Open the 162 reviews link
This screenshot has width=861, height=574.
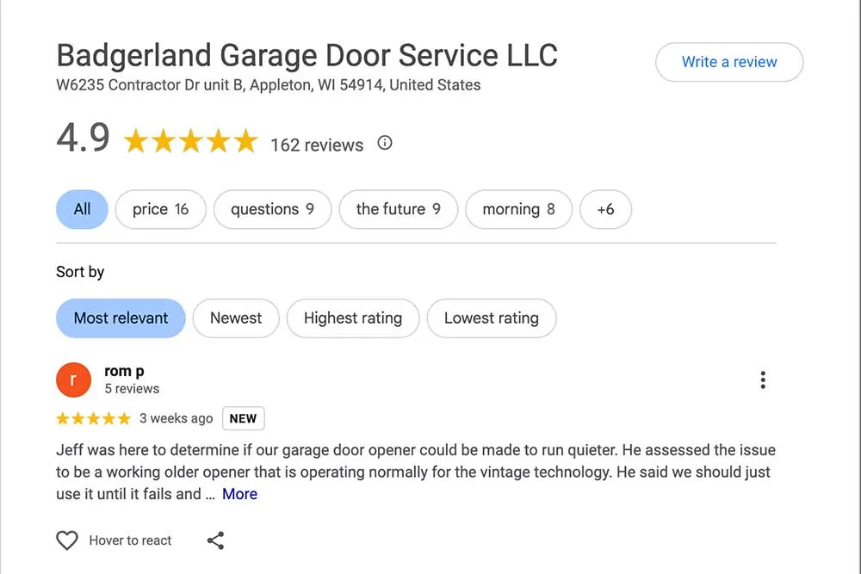pyautogui.click(x=318, y=145)
